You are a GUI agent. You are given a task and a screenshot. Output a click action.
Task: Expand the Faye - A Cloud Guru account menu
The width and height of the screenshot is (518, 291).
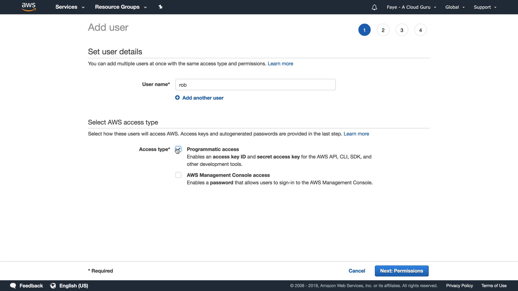point(411,7)
